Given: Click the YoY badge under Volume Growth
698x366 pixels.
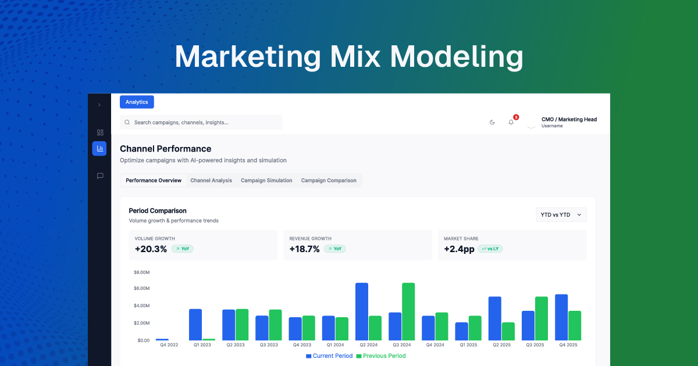Looking at the screenshot, I should pos(182,249).
